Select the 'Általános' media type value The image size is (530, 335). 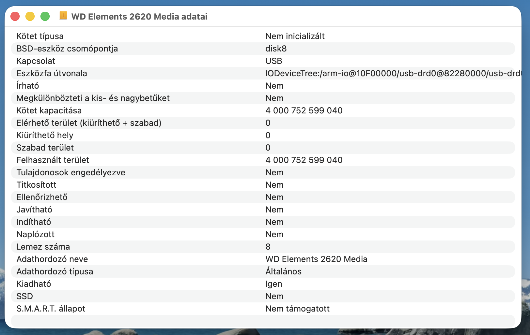point(283,271)
